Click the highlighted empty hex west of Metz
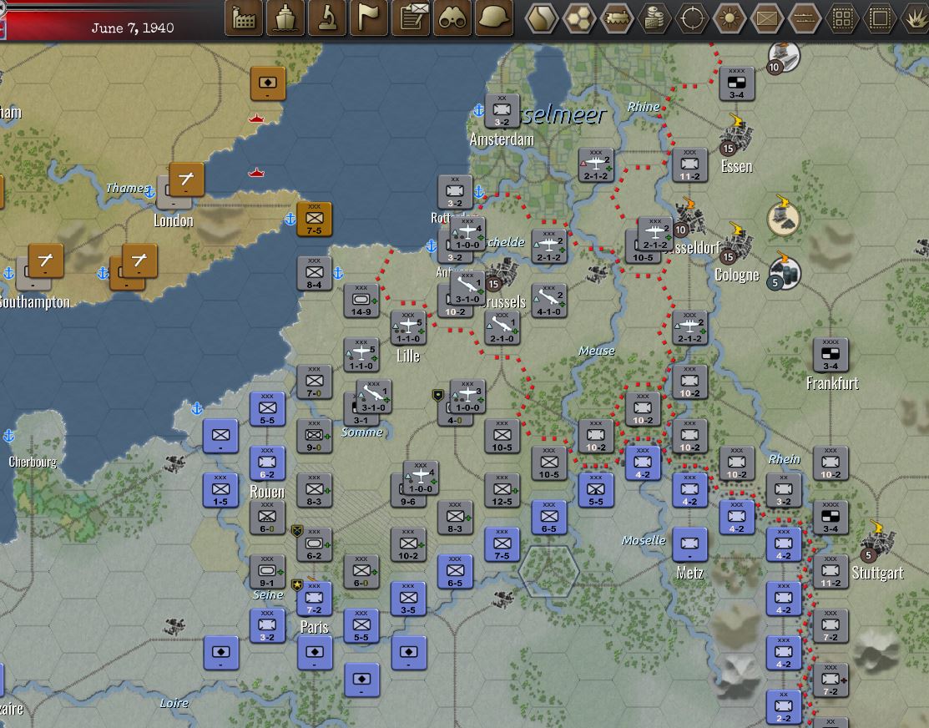Image resolution: width=929 pixels, height=728 pixels. [x=548, y=572]
